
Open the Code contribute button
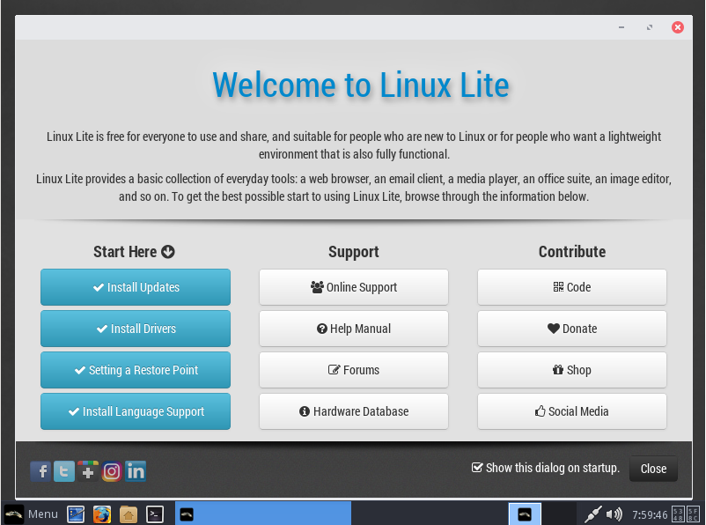[572, 287]
